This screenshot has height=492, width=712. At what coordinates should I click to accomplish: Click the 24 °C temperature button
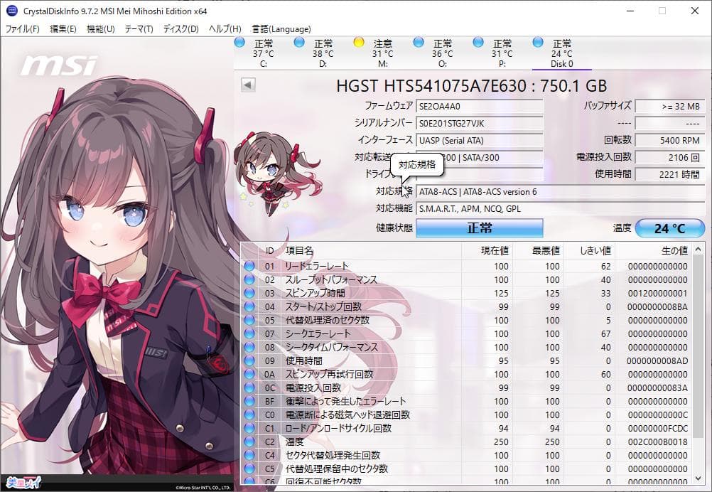point(670,228)
